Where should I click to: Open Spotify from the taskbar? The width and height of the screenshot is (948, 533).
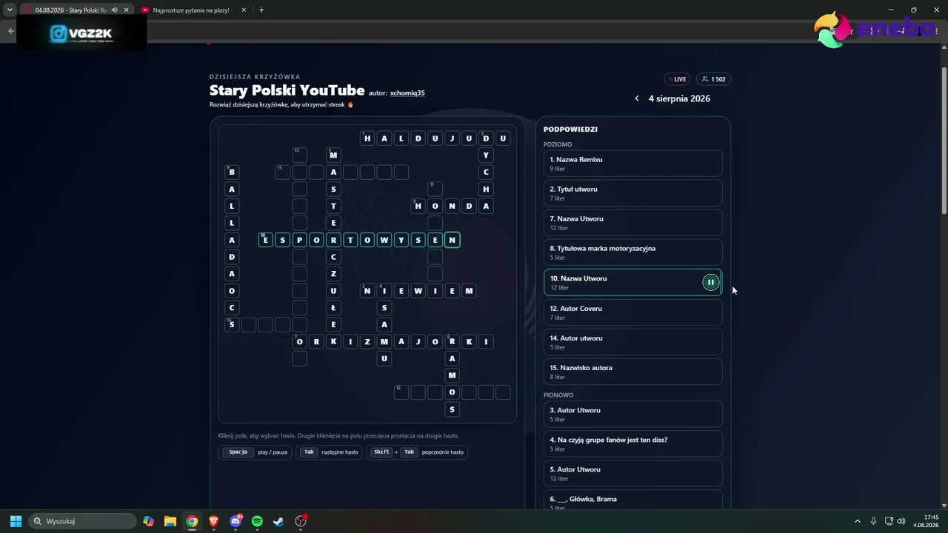(x=257, y=521)
